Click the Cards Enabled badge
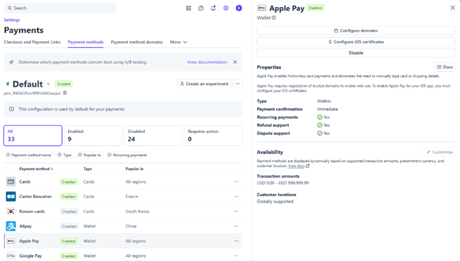This screenshot has height=261, width=460. tap(69, 182)
